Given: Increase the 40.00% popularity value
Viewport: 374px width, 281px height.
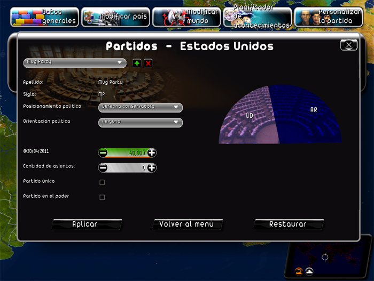Looking at the screenshot, I should pyautogui.click(x=152, y=152).
